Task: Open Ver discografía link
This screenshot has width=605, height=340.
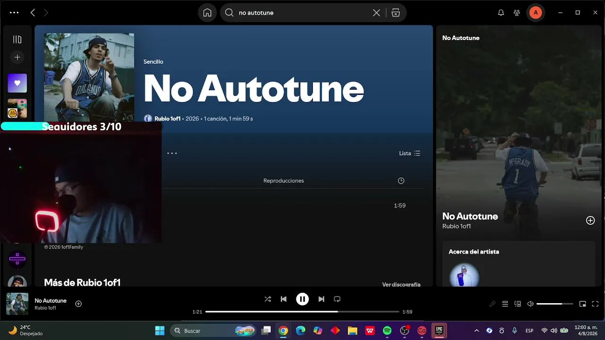Action: tap(401, 284)
